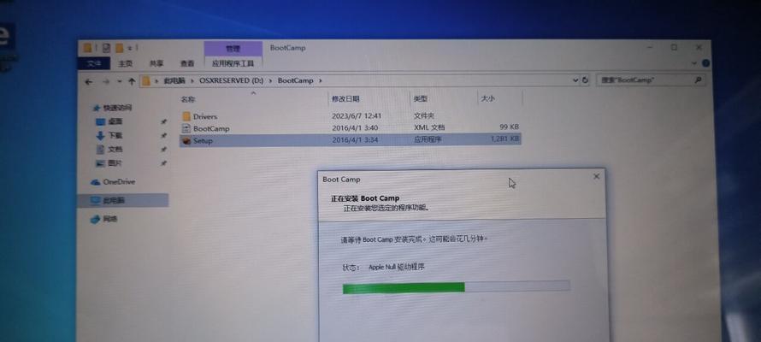Image resolution: width=761 pixels, height=342 pixels.
Task: Switch to the 主页 ribbon tab
Action: click(126, 63)
